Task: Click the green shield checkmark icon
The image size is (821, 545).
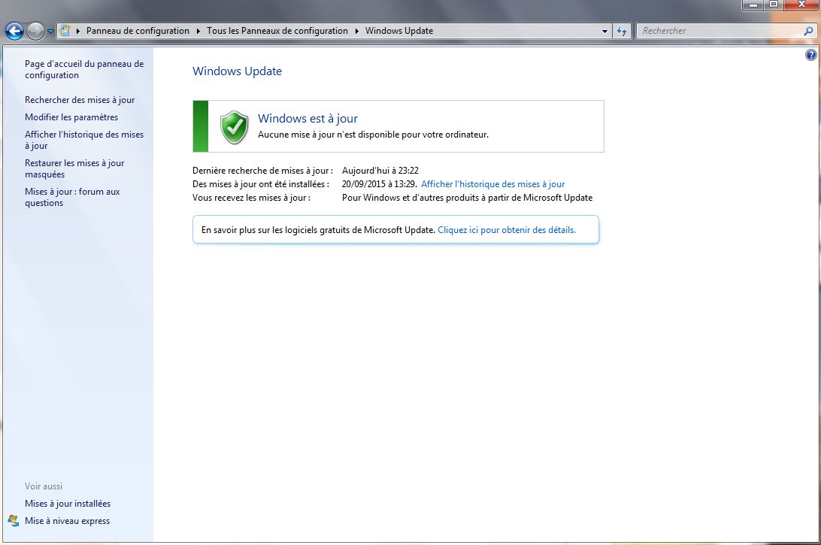Action: point(234,127)
